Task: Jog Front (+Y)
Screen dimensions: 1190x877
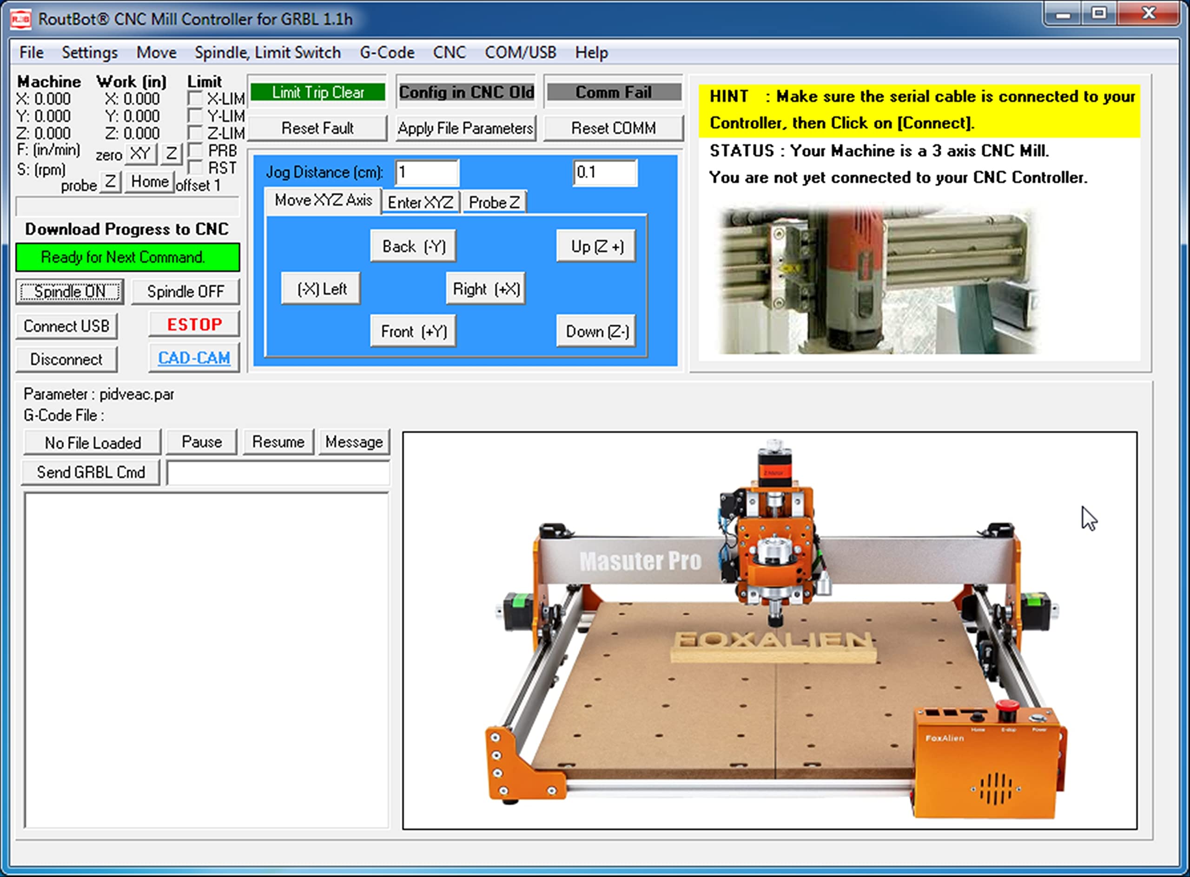Action: tap(413, 331)
